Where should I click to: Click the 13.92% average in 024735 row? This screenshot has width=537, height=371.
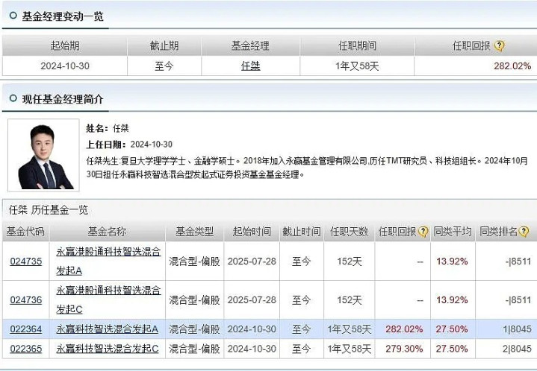point(452,261)
